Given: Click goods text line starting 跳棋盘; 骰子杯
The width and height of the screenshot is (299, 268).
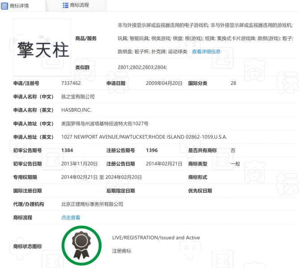Looking at the screenshot, I should (152, 51).
